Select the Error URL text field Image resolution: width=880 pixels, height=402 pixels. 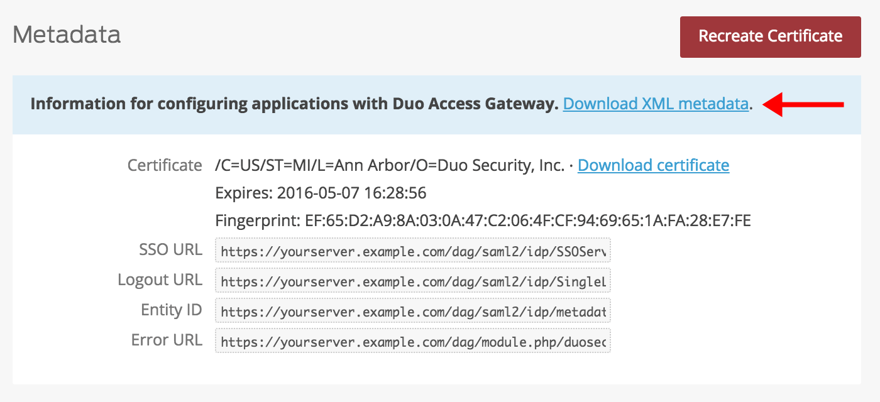(x=412, y=342)
